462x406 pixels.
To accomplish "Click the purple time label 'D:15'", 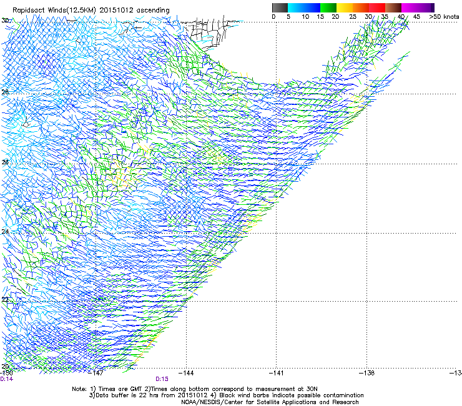I will (162, 379).
